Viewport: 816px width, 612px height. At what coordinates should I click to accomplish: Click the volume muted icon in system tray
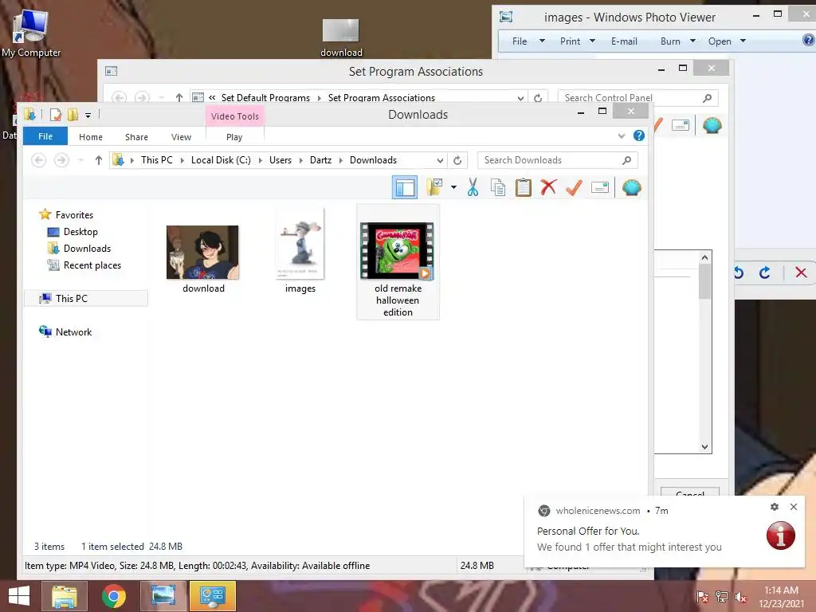(740, 597)
